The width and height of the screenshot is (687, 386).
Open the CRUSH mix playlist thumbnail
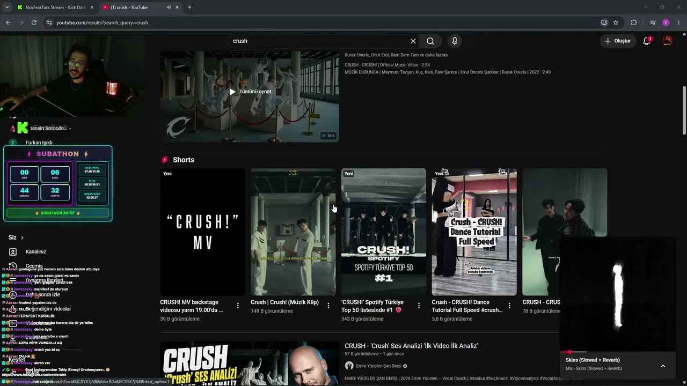[x=250, y=96]
